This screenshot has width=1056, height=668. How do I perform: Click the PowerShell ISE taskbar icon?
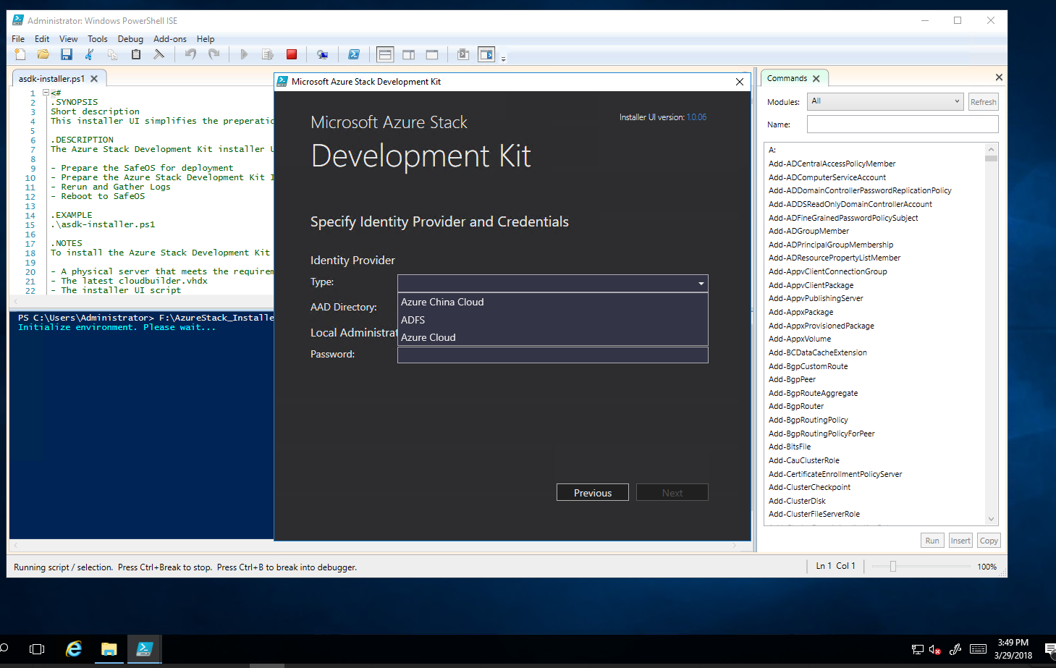point(145,649)
